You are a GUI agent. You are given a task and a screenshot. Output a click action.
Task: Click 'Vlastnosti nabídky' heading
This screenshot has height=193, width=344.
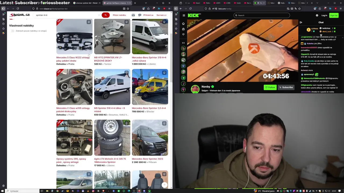click(21, 25)
